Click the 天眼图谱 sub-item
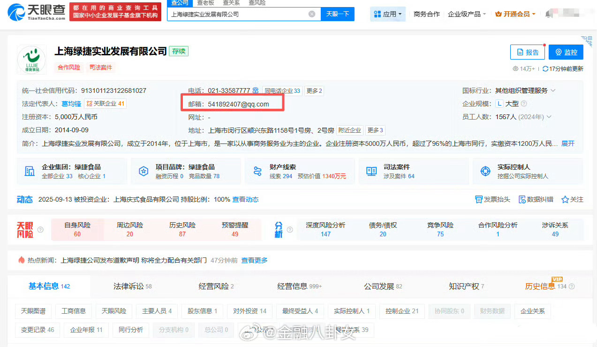The image size is (597, 347). [x=33, y=311]
